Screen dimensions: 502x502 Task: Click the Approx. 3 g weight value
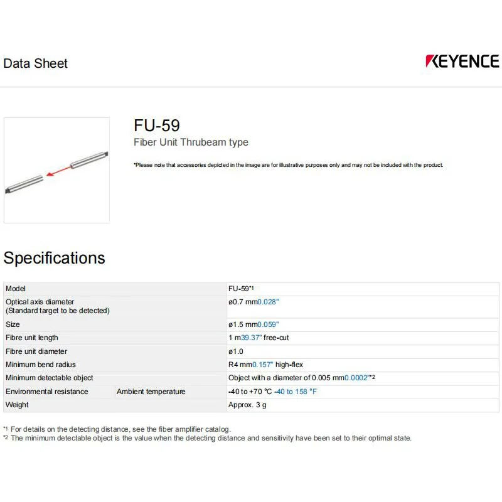click(247, 405)
